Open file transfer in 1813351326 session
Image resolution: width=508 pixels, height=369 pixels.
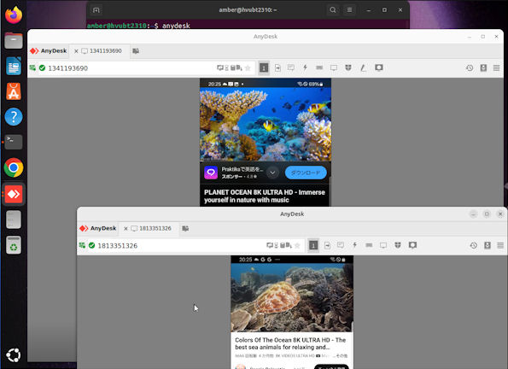[x=327, y=245]
